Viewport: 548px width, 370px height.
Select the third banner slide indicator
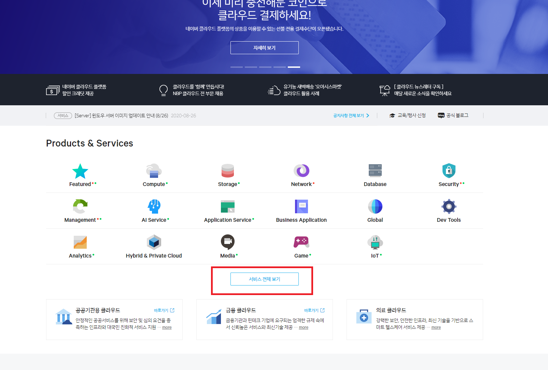pyautogui.click(x=265, y=67)
